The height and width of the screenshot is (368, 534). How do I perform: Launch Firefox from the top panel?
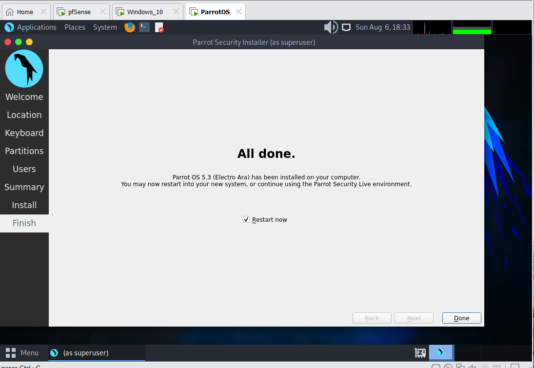(x=129, y=27)
